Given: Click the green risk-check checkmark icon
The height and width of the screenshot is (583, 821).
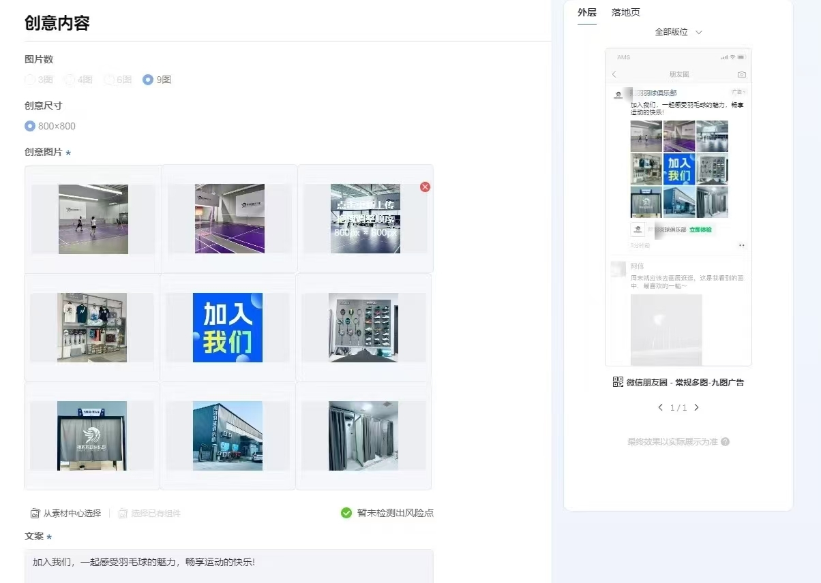Looking at the screenshot, I should point(346,513).
